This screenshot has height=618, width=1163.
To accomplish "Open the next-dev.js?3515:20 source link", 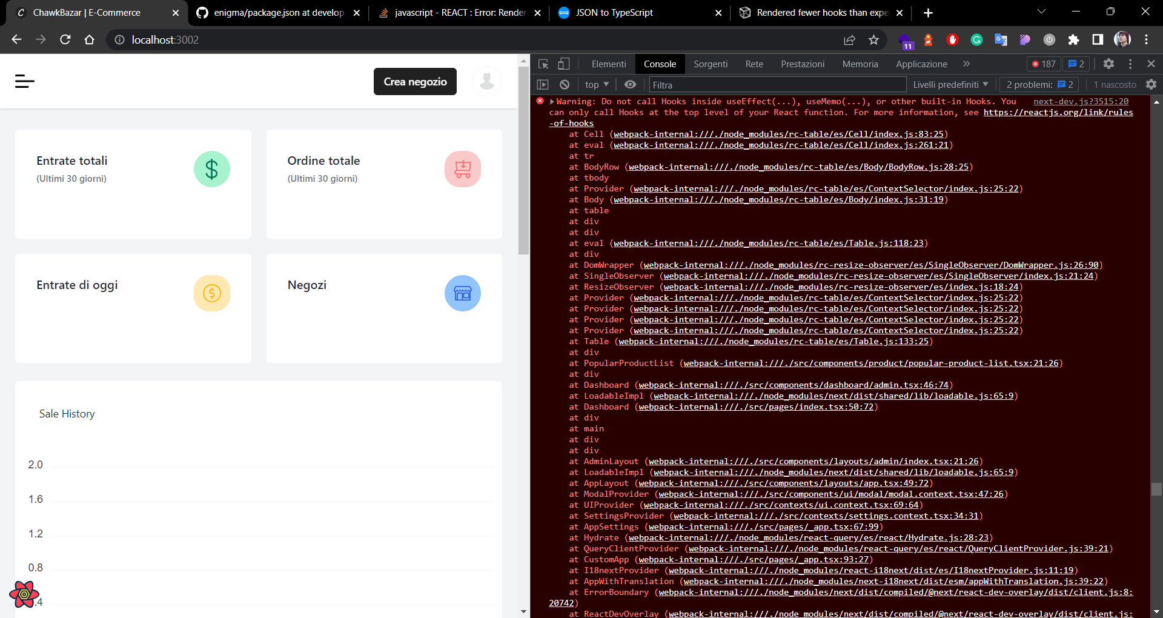I will [1081, 101].
